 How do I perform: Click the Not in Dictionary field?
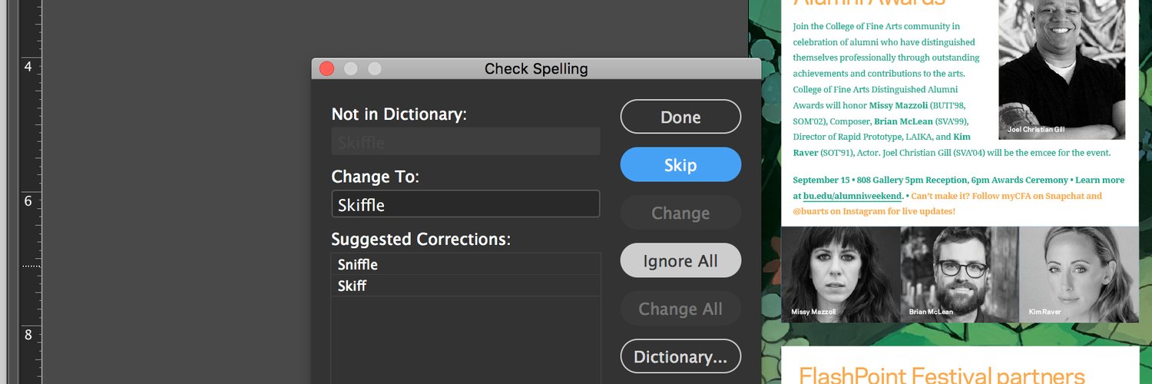click(x=465, y=142)
